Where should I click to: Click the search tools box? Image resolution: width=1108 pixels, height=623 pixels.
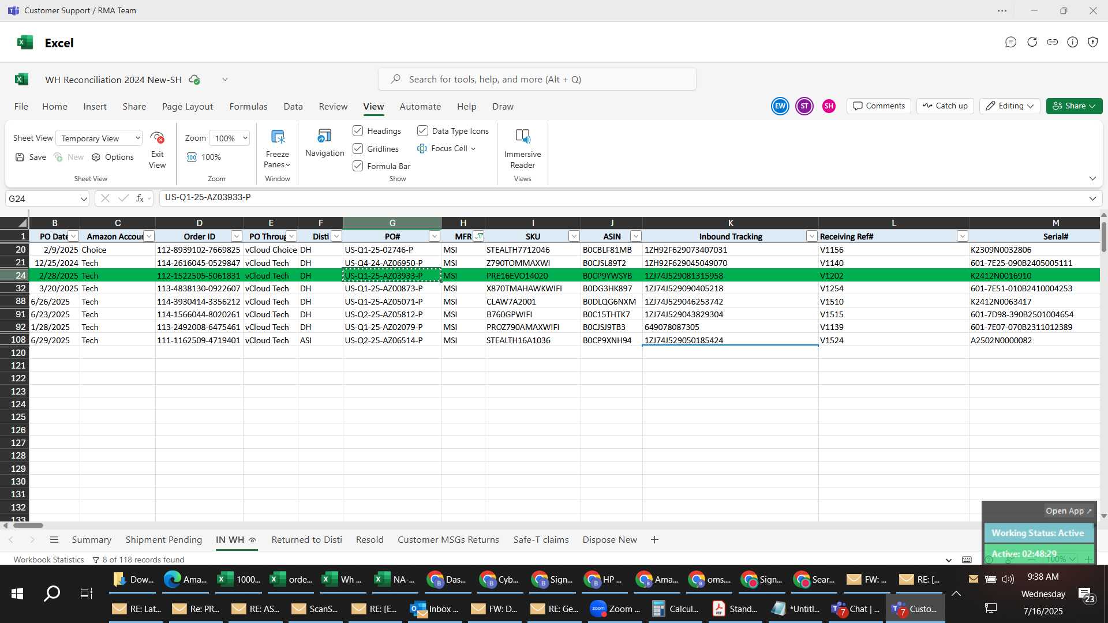[x=537, y=80]
